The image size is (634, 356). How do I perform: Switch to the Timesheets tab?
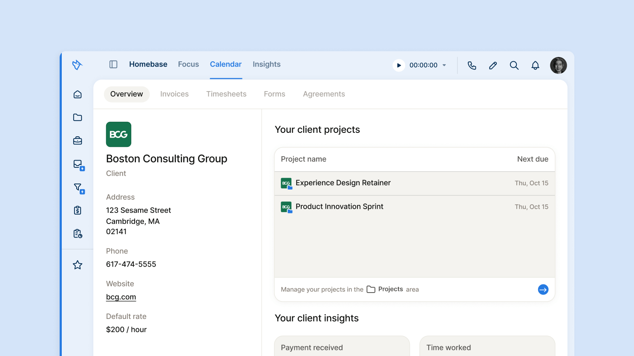pyautogui.click(x=226, y=94)
